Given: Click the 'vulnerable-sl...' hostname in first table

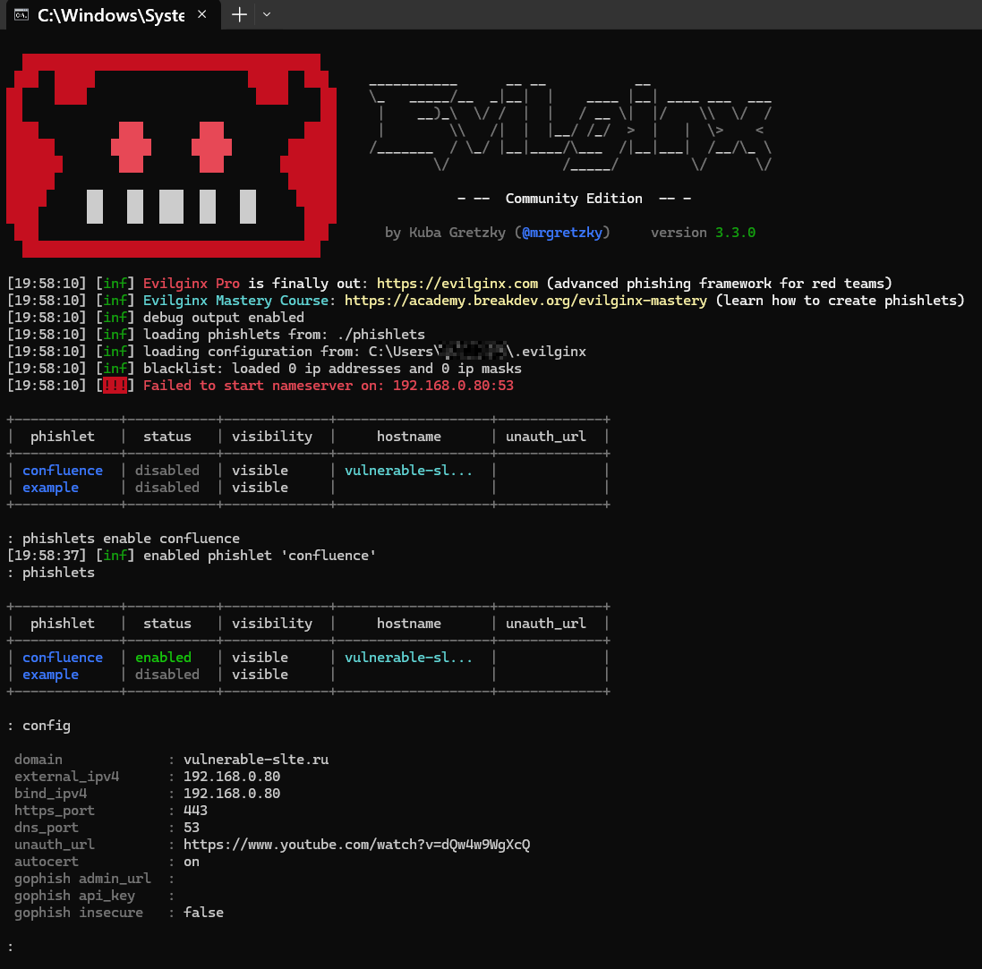Looking at the screenshot, I should click(x=408, y=470).
